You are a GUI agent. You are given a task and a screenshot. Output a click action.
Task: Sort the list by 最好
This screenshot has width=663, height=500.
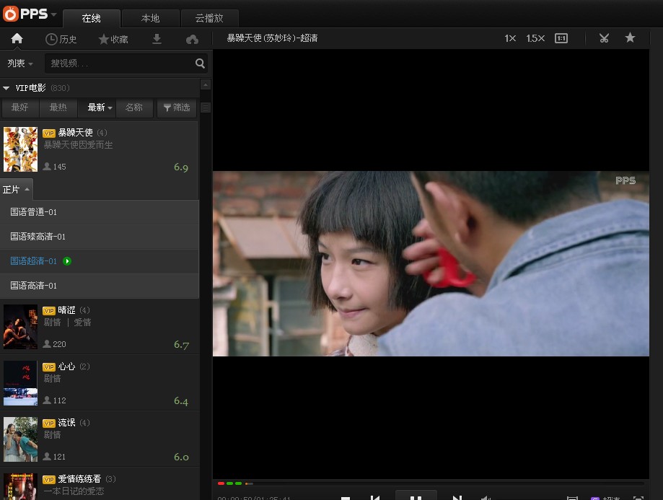[20, 108]
